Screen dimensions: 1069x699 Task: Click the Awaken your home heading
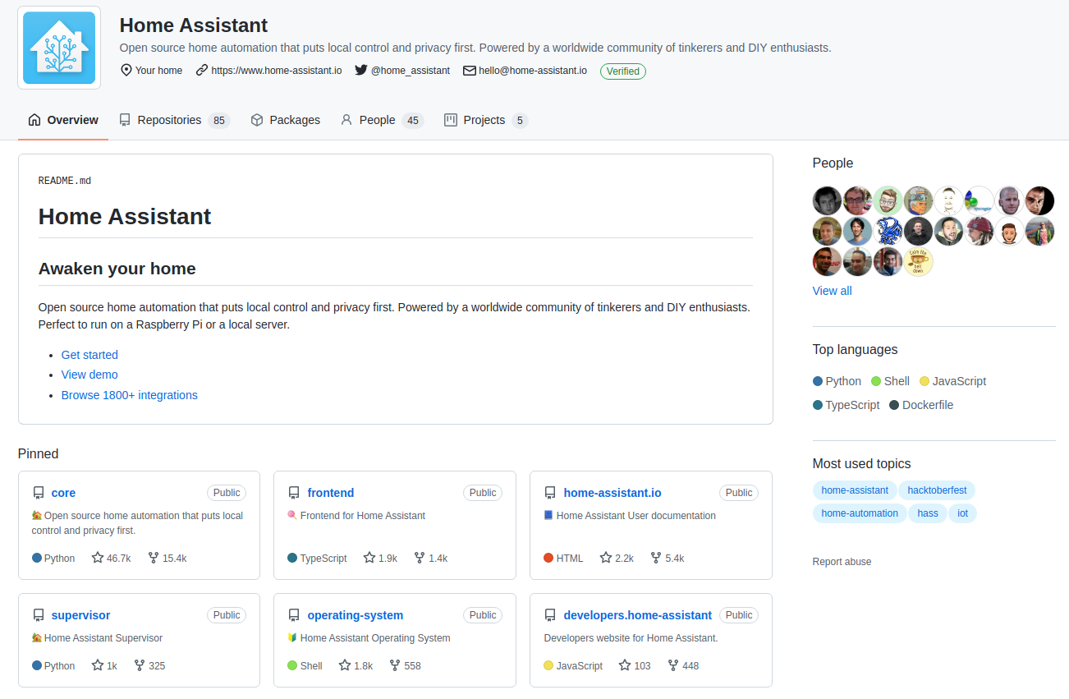tap(117, 269)
